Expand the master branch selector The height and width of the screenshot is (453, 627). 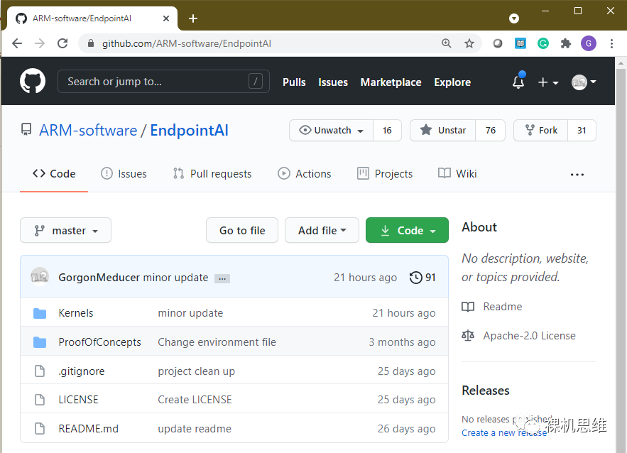click(65, 231)
